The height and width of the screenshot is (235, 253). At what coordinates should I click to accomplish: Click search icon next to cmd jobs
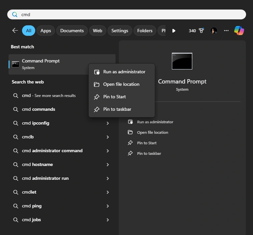[x=16, y=220]
